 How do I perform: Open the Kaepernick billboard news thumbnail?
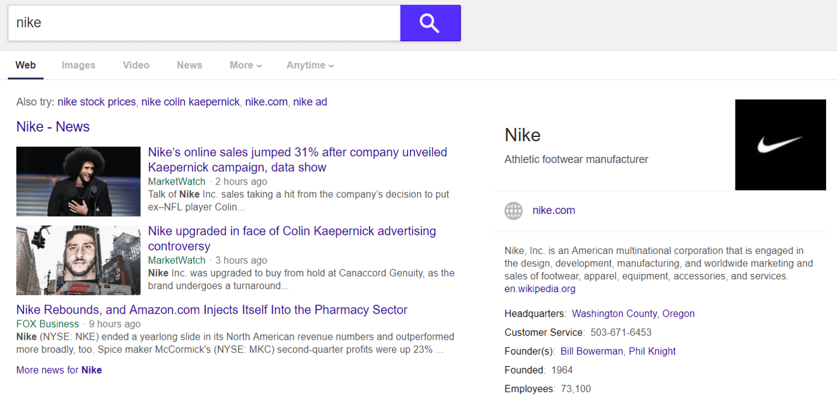click(x=79, y=261)
